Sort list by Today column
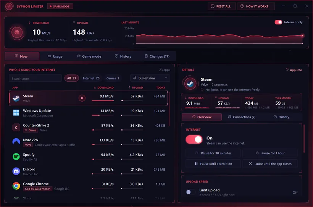Viewport: 313px width, 207px height. (x=161, y=87)
